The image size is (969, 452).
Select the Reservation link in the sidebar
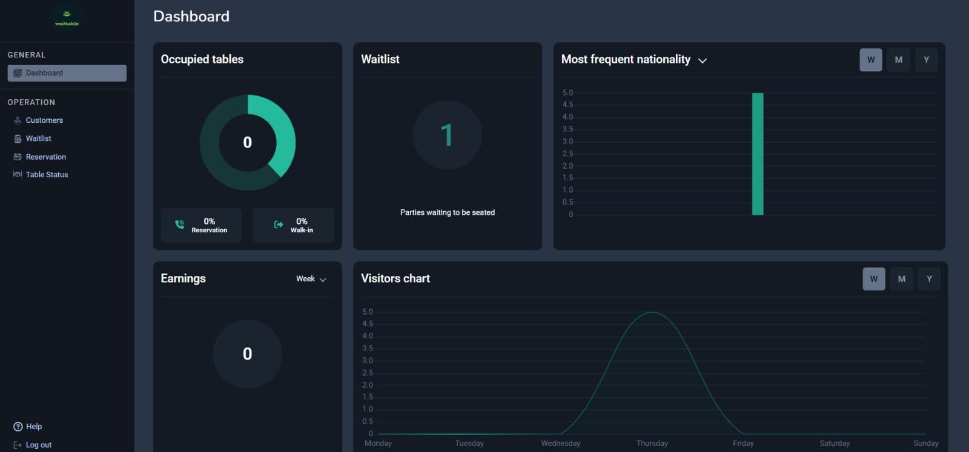pyautogui.click(x=45, y=157)
